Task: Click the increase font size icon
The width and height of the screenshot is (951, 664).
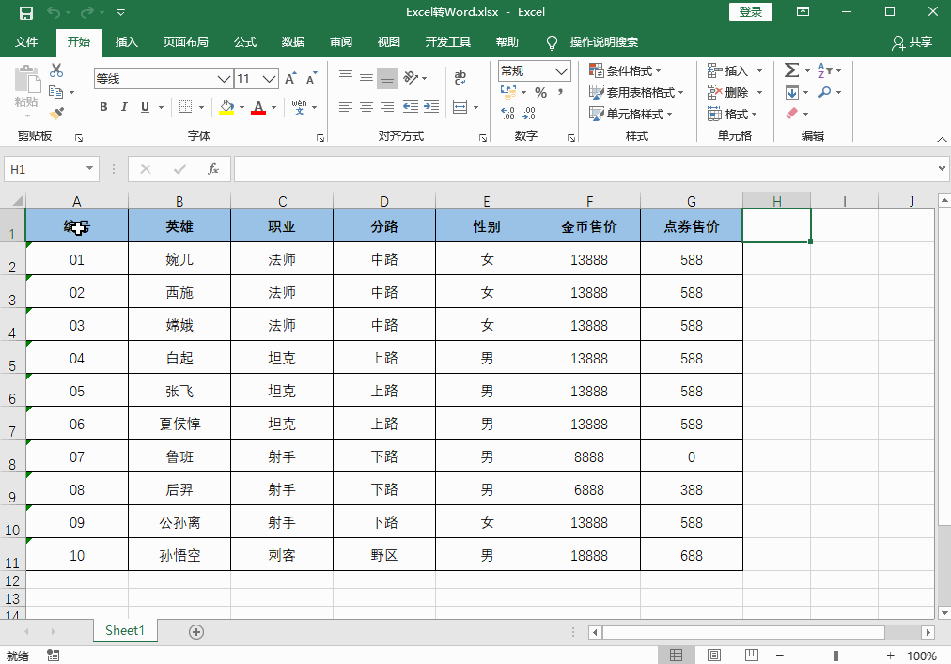Action: tap(290, 79)
